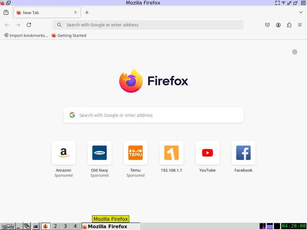Expand the list all tabs chevron

301,12
